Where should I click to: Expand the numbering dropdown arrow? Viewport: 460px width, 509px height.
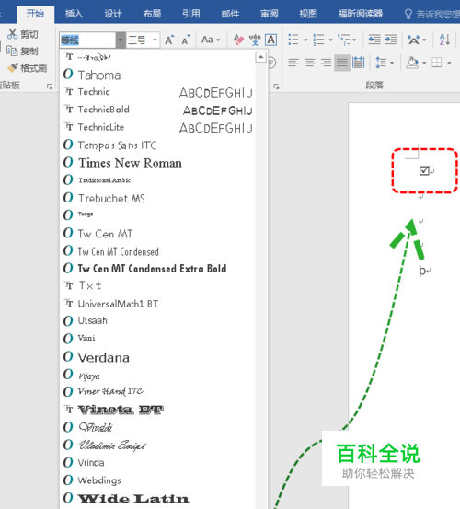330,40
